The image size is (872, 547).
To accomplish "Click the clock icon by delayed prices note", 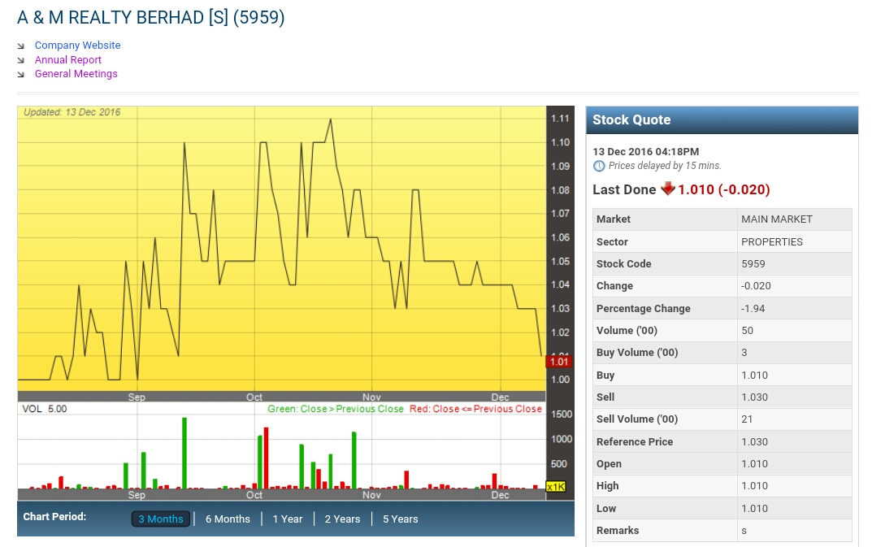I will pos(599,166).
